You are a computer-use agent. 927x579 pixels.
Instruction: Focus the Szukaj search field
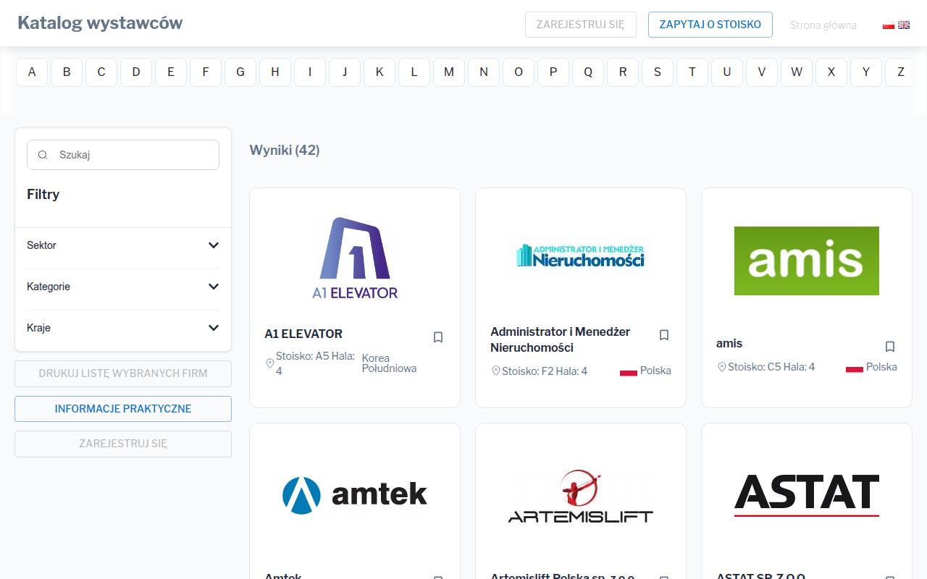(123, 155)
